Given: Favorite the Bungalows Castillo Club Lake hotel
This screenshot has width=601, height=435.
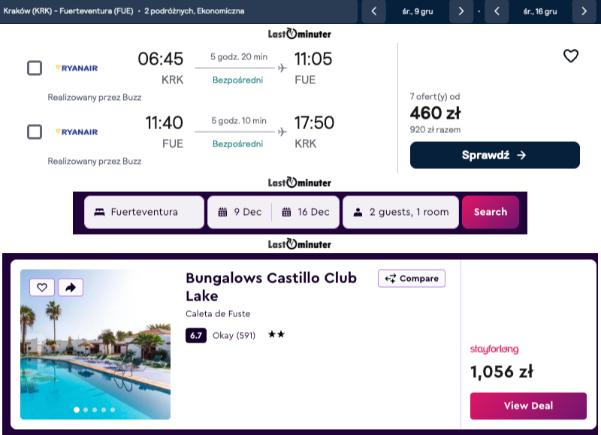Looking at the screenshot, I should tap(42, 288).
